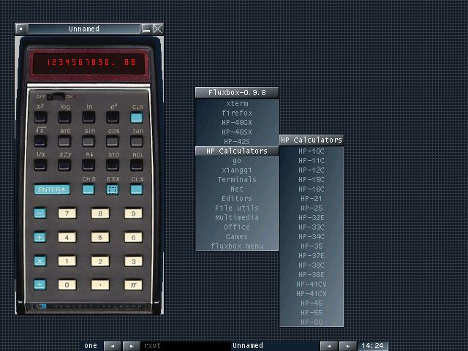This screenshot has height=351, width=468.
Task: Expand the highlighted HP Calculators menu entry
Action: click(237, 151)
